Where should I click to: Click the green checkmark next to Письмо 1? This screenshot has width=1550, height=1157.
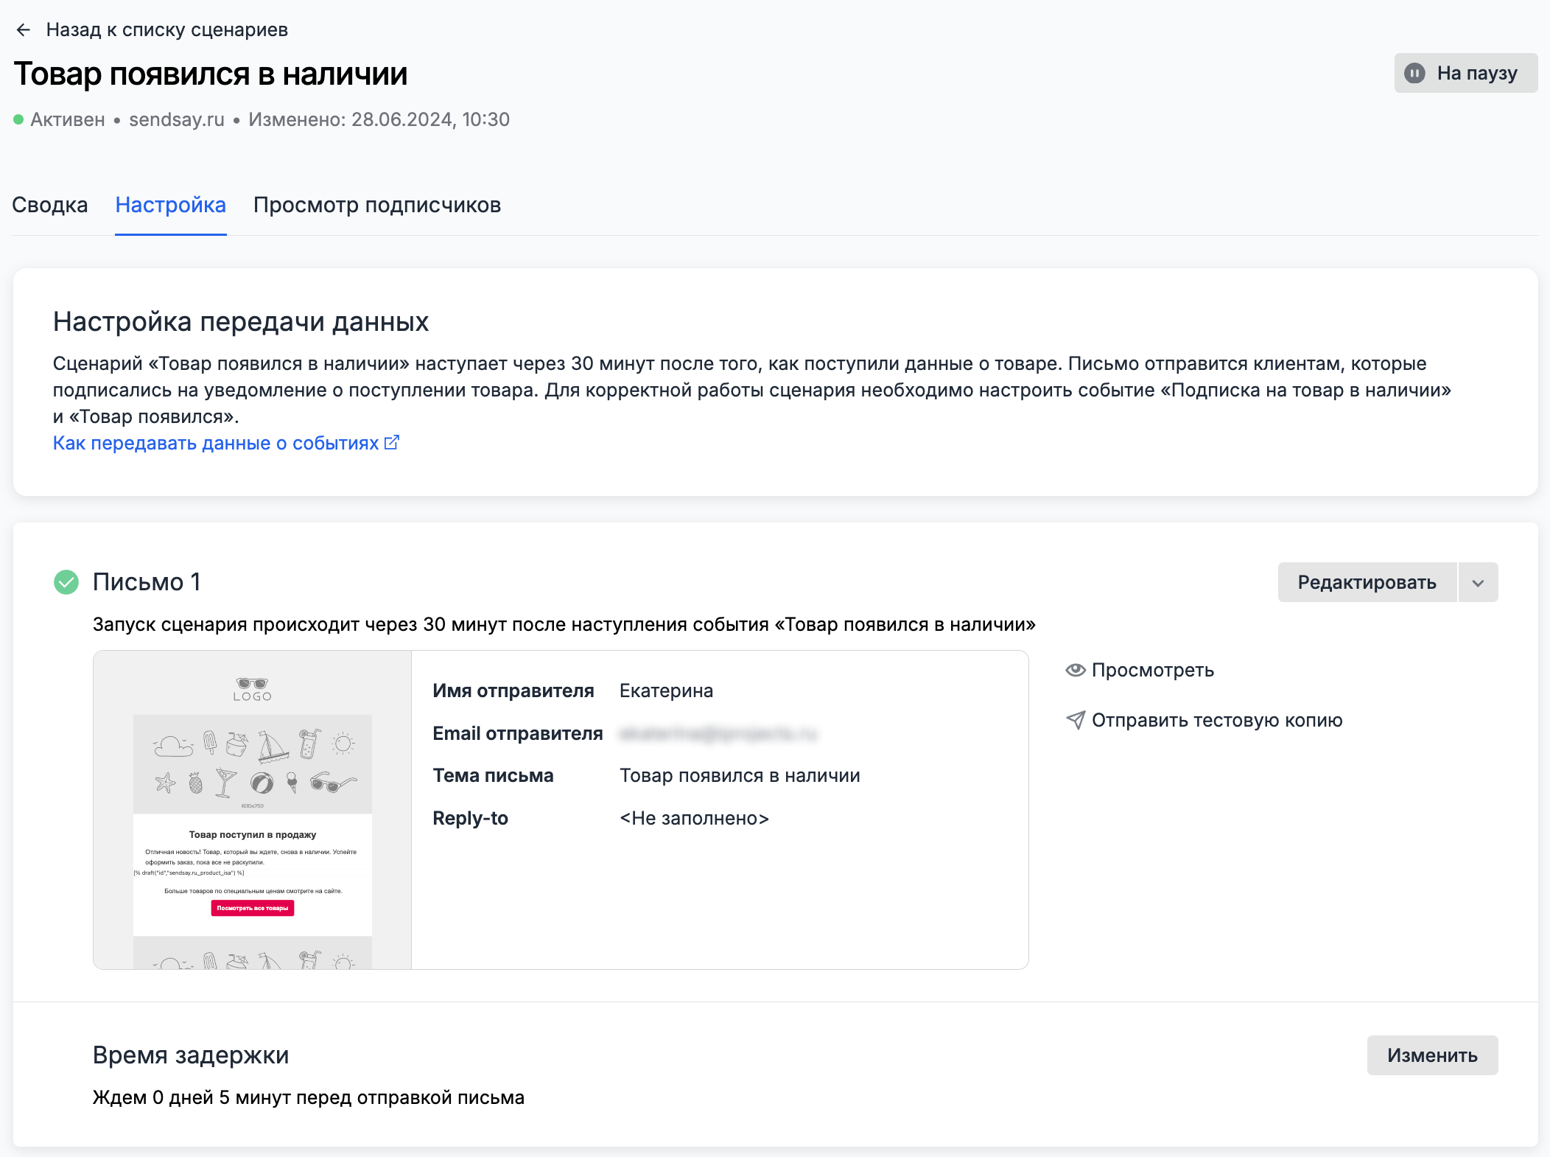(x=66, y=582)
